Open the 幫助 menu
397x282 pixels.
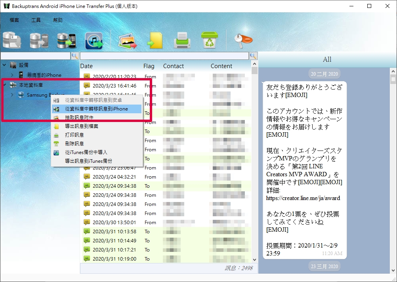coord(58,20)
